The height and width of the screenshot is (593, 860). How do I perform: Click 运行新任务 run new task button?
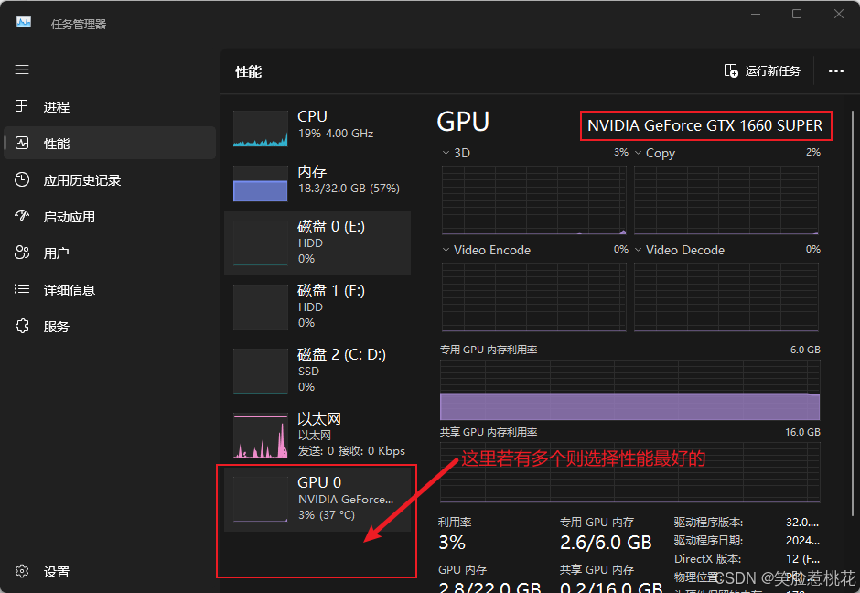coord(762,70)
